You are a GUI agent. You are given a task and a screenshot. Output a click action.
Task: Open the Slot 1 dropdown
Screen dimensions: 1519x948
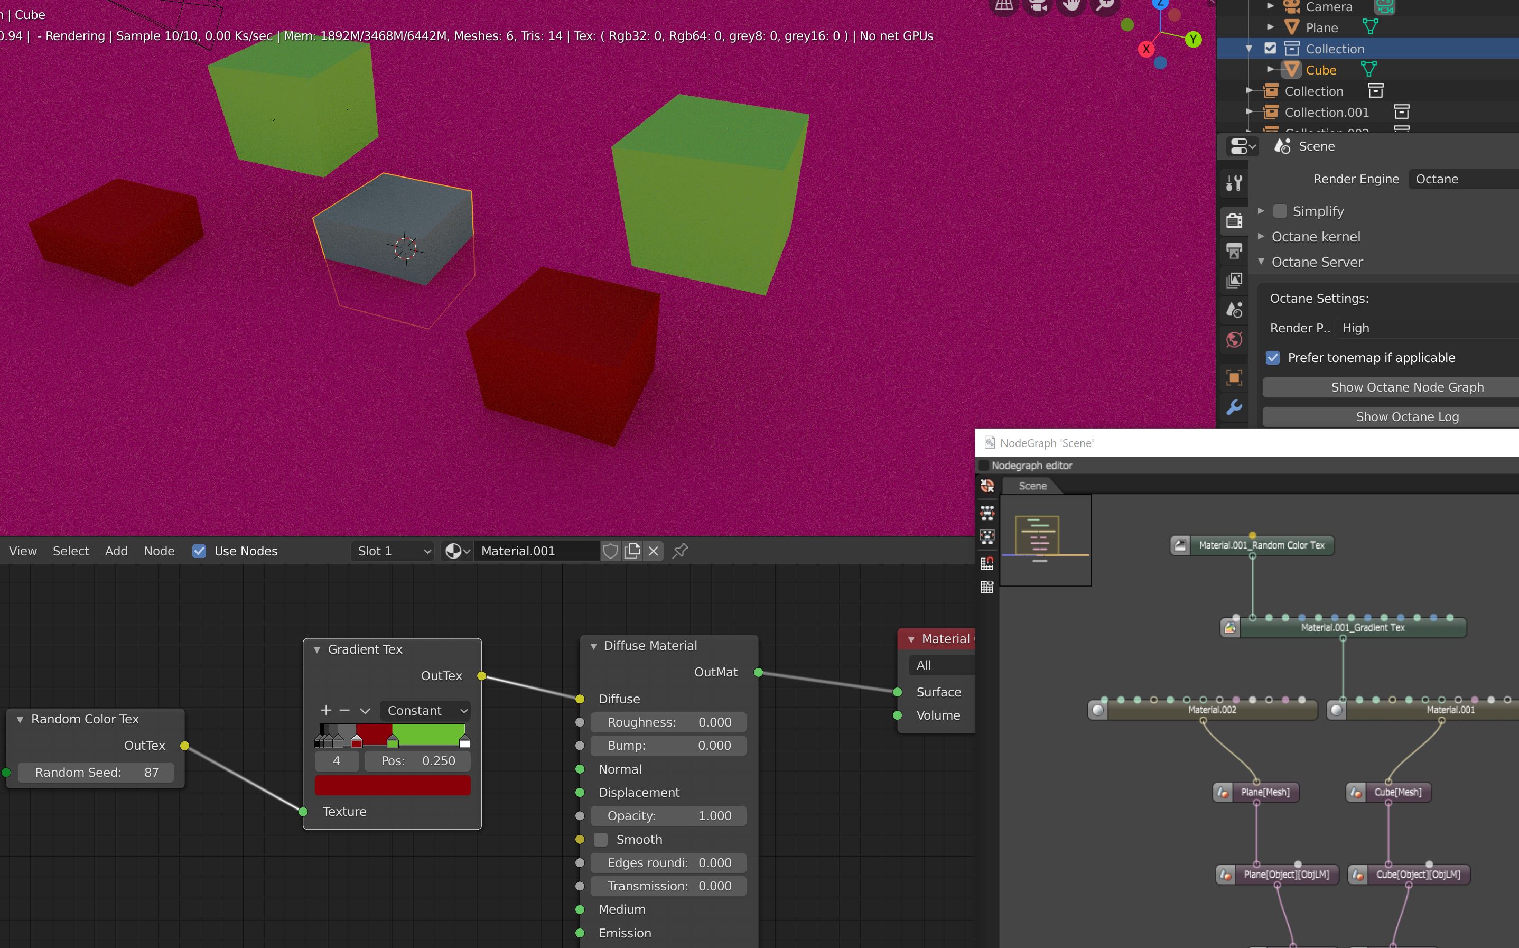(x=393, y=551)
